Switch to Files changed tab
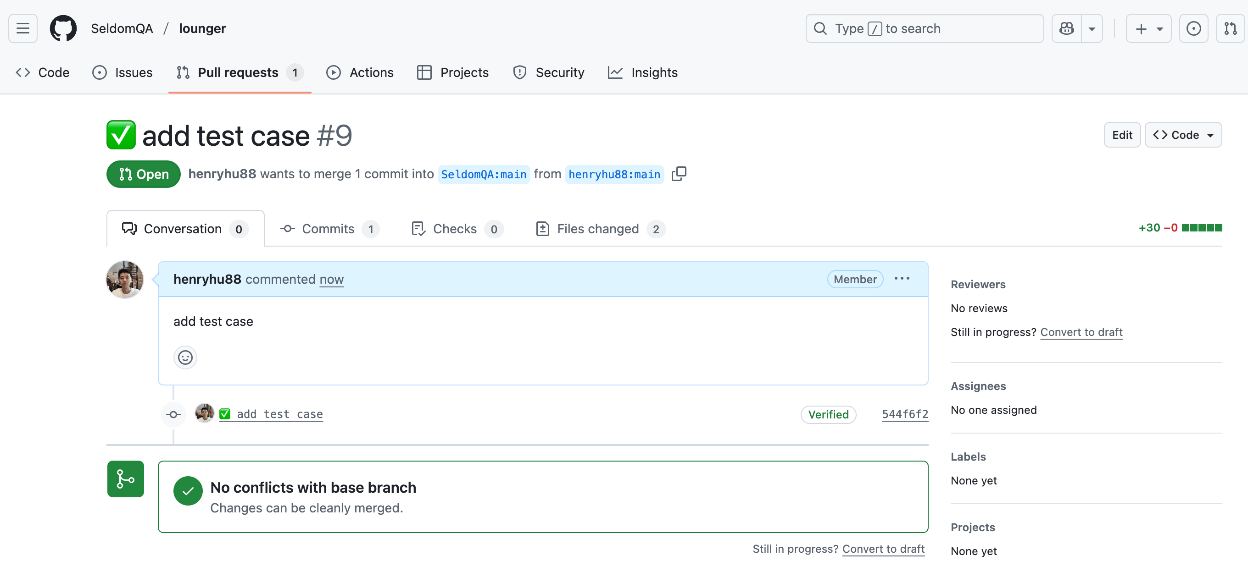Viewport: 1248px width, 572px height. tap(600, 229)
